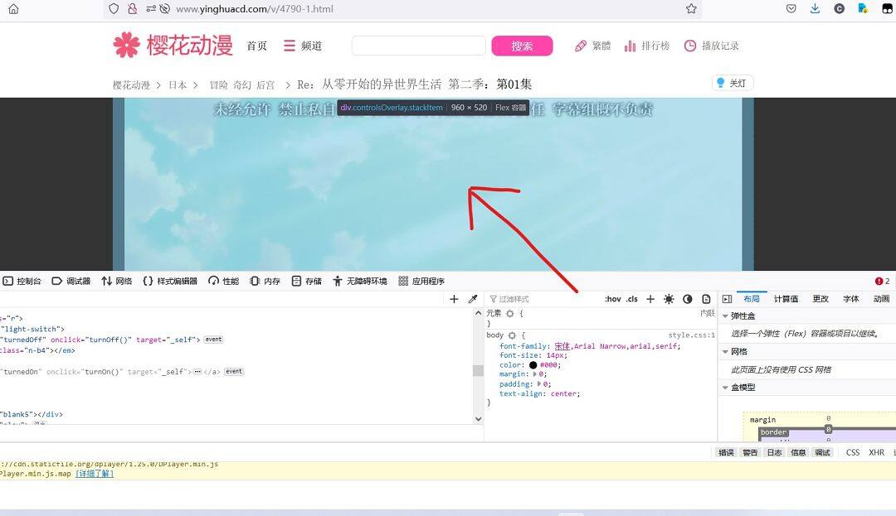The image size is (896, 516).
Task: Click the eyedropper icon in the inspector
Action: click(x=473, y=299)
